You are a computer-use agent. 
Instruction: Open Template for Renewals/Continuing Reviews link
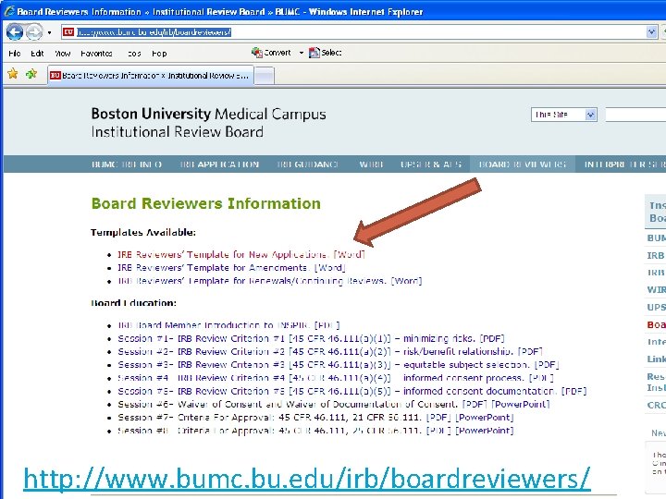270,281
